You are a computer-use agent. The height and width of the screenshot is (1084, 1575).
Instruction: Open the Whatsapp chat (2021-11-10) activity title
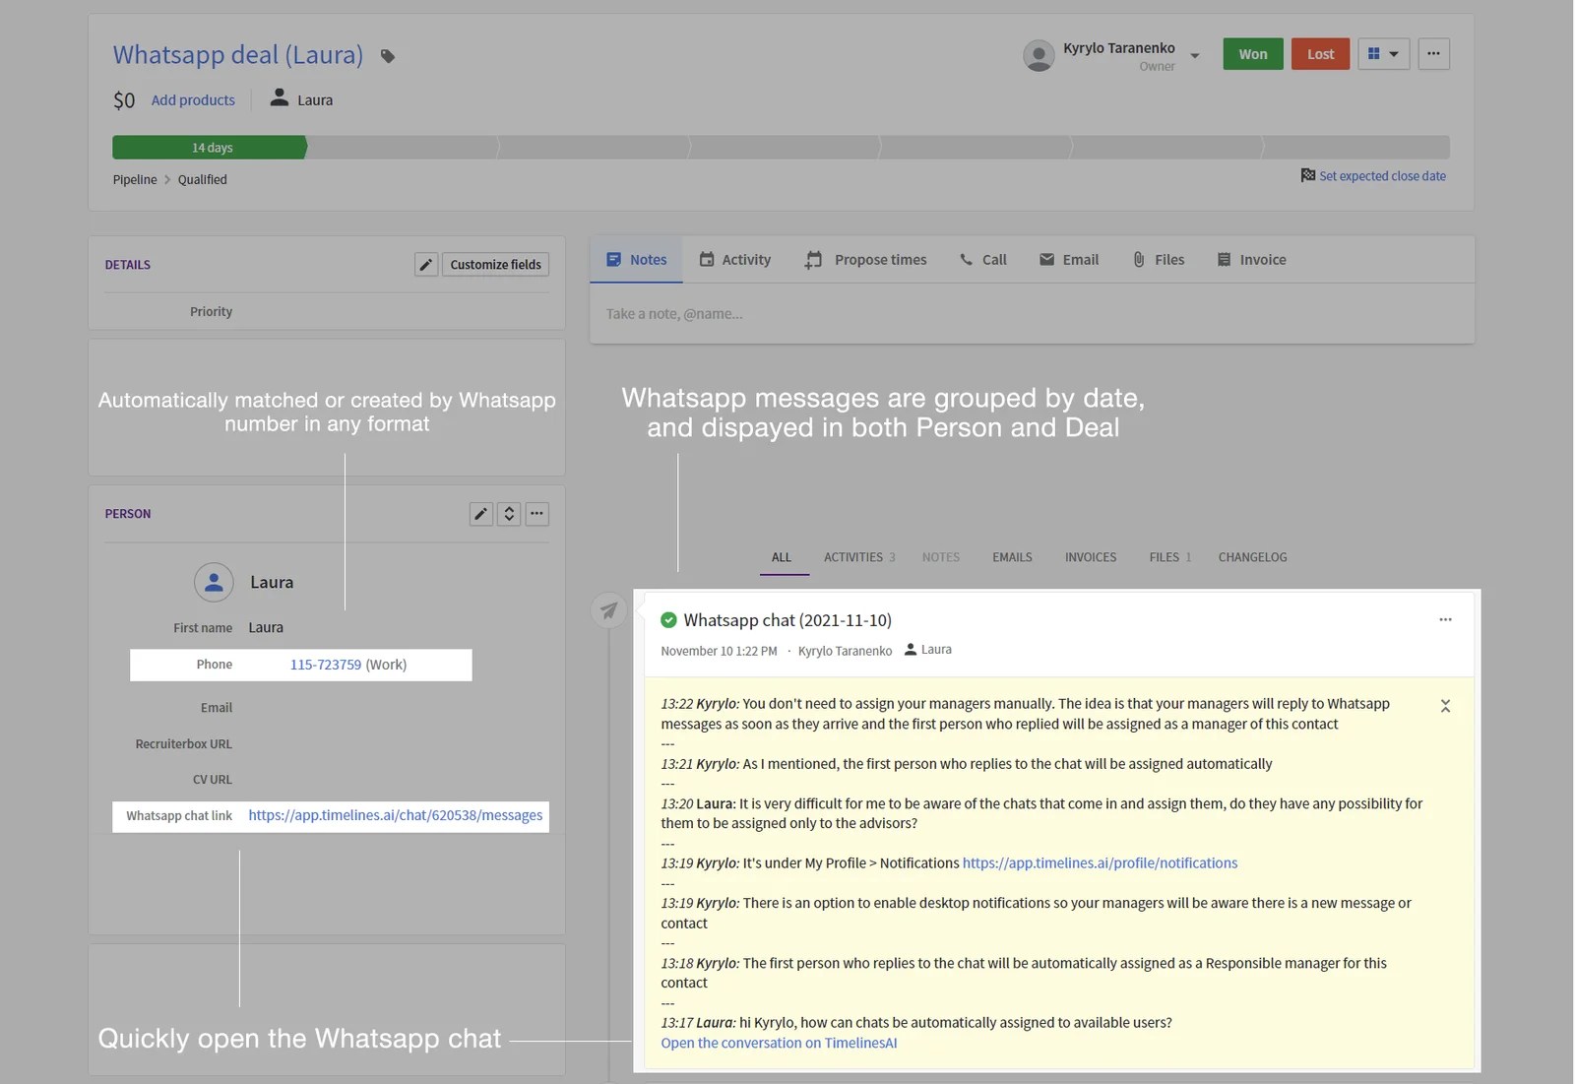(787, 620)
